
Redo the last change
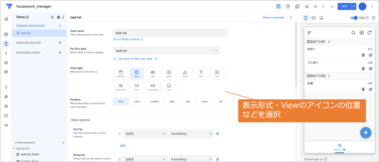[323, 6]
